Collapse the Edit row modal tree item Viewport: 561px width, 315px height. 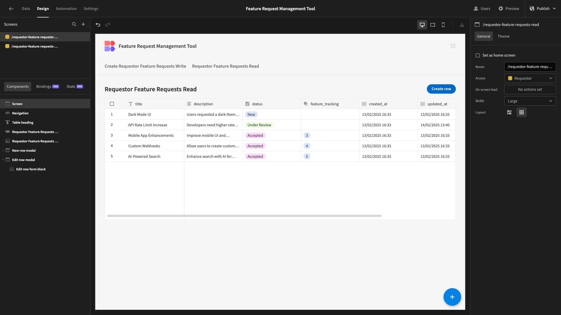click(x=3, y=160)
